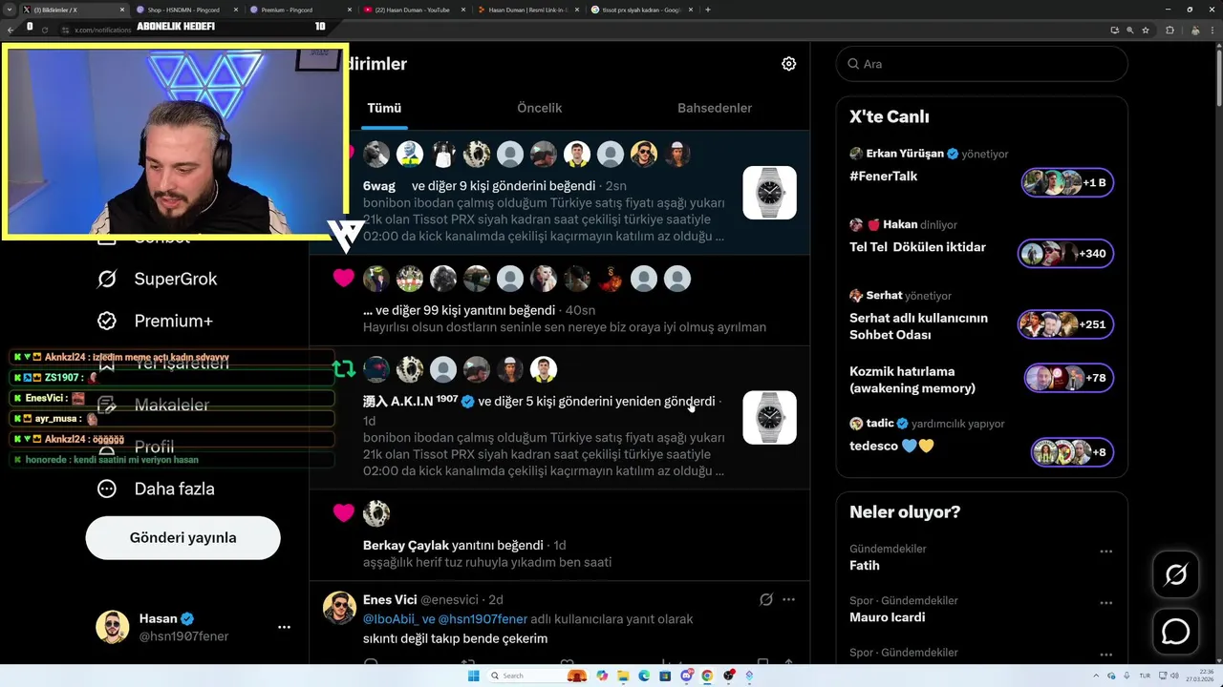Click Gönderi yayınla button
Viewport: 1223px width, 687px height.
click(x=182, y=538)
